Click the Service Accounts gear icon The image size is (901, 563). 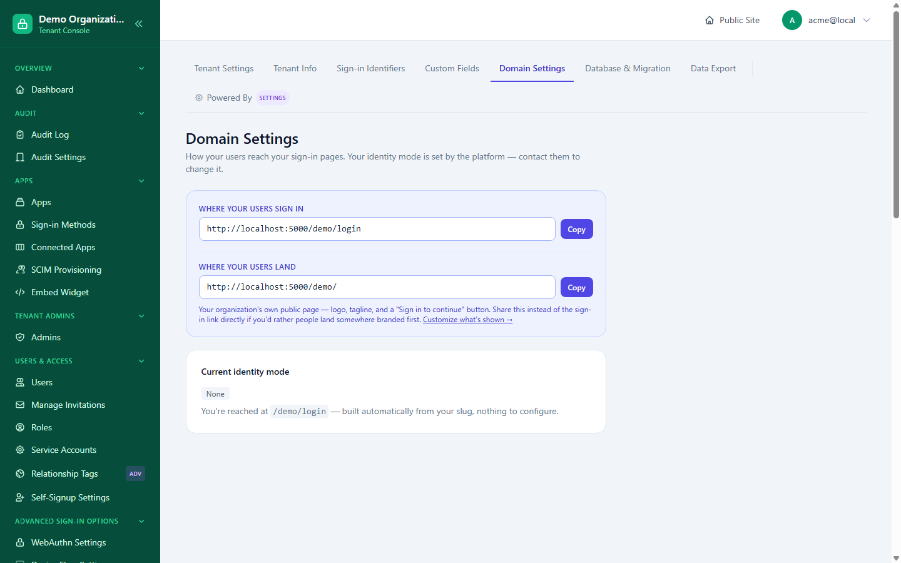pyautogui.click(x=20, y=450)
